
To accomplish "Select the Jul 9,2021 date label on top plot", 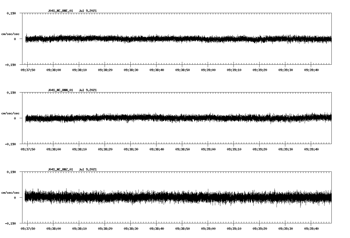I will coord(88,11).
